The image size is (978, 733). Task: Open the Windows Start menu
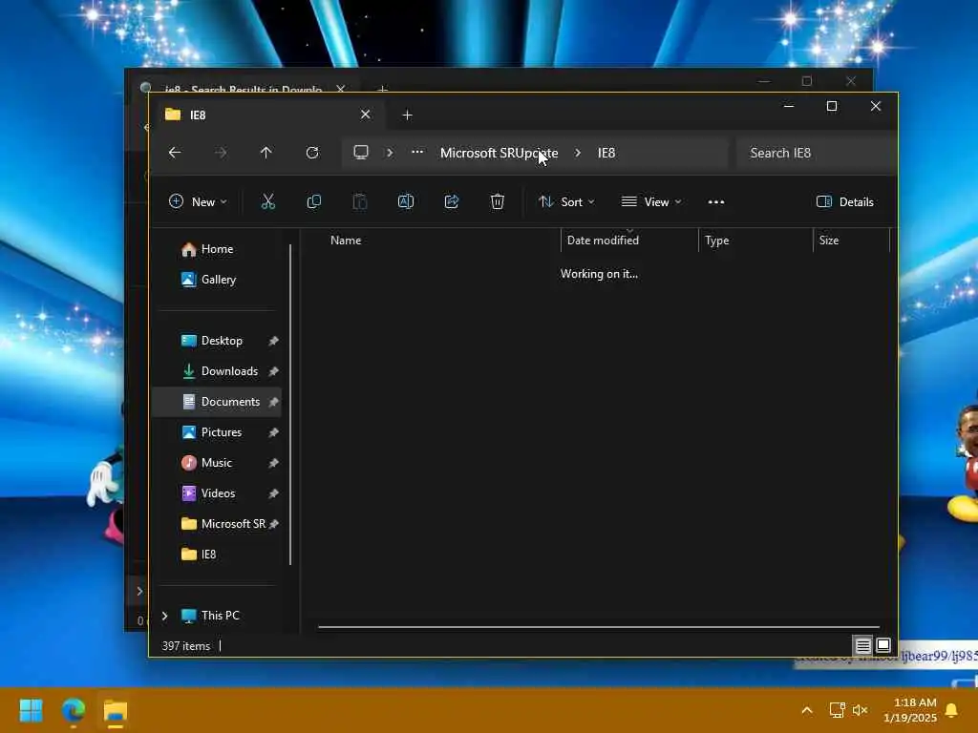pyautogui.click(x=31, y=710)
